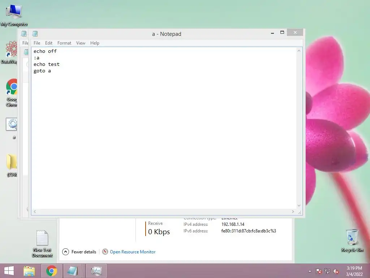Image resolution: width=370 pixels, height=278 pixels.
Task: Show hidden tray icons arrow
Action: 310,271
